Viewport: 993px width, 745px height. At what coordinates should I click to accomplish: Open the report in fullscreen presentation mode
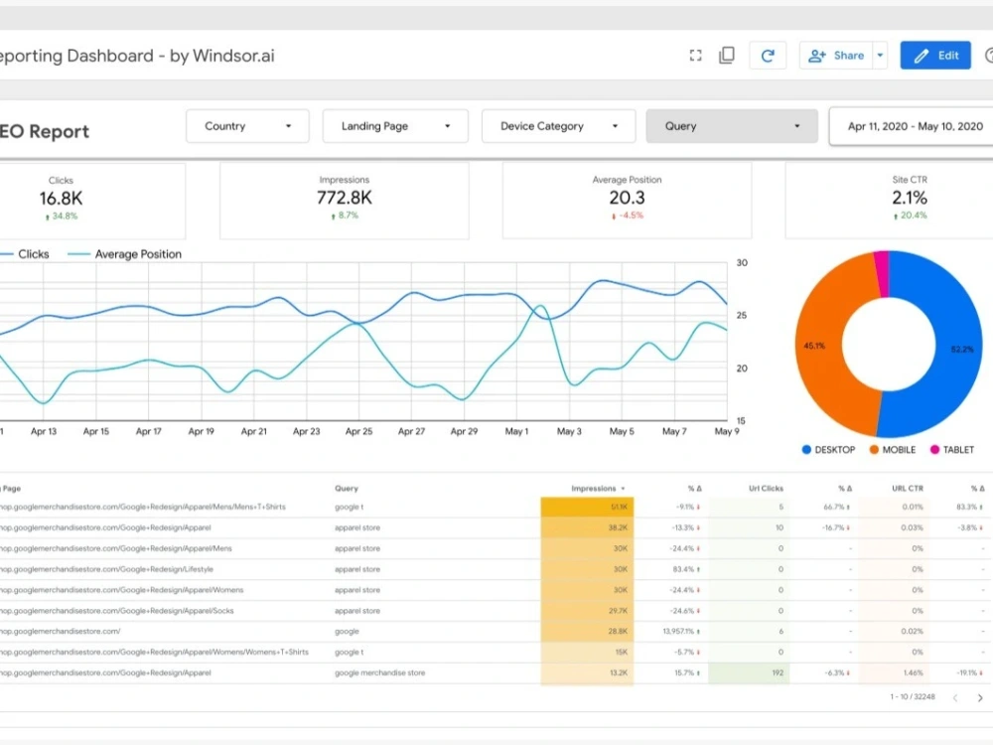[x=695, y=55]
